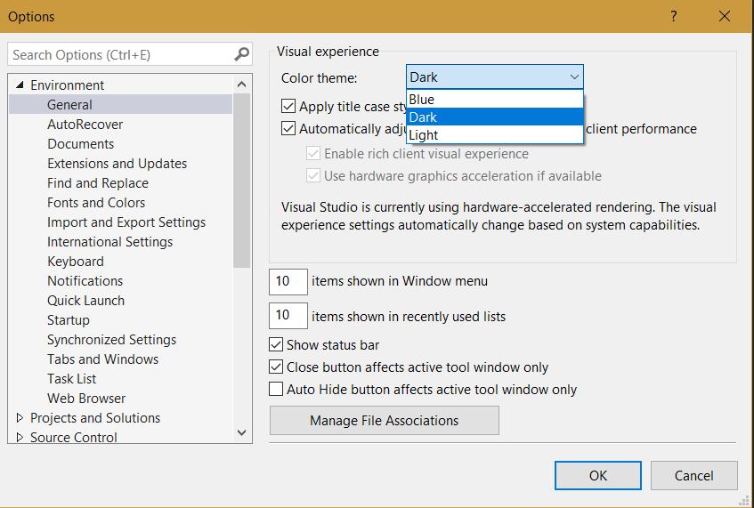The width and height of the screenshot is (754, 508).
Task: Open Synchronized Settings page
Action: [x=111, y=339]
